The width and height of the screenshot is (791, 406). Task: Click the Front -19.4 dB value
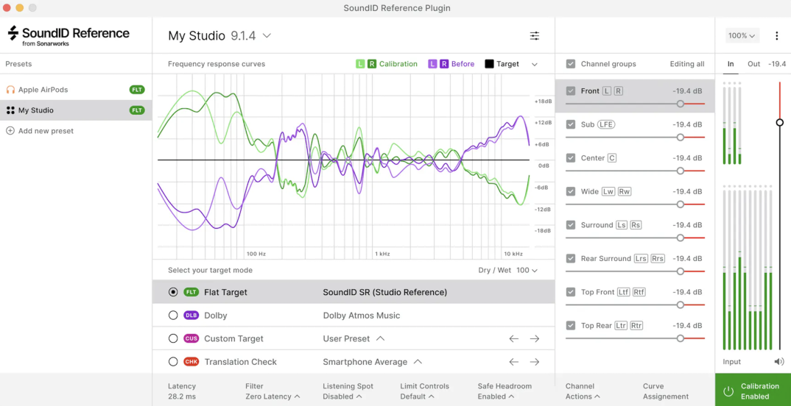click(x=687, y=91)
